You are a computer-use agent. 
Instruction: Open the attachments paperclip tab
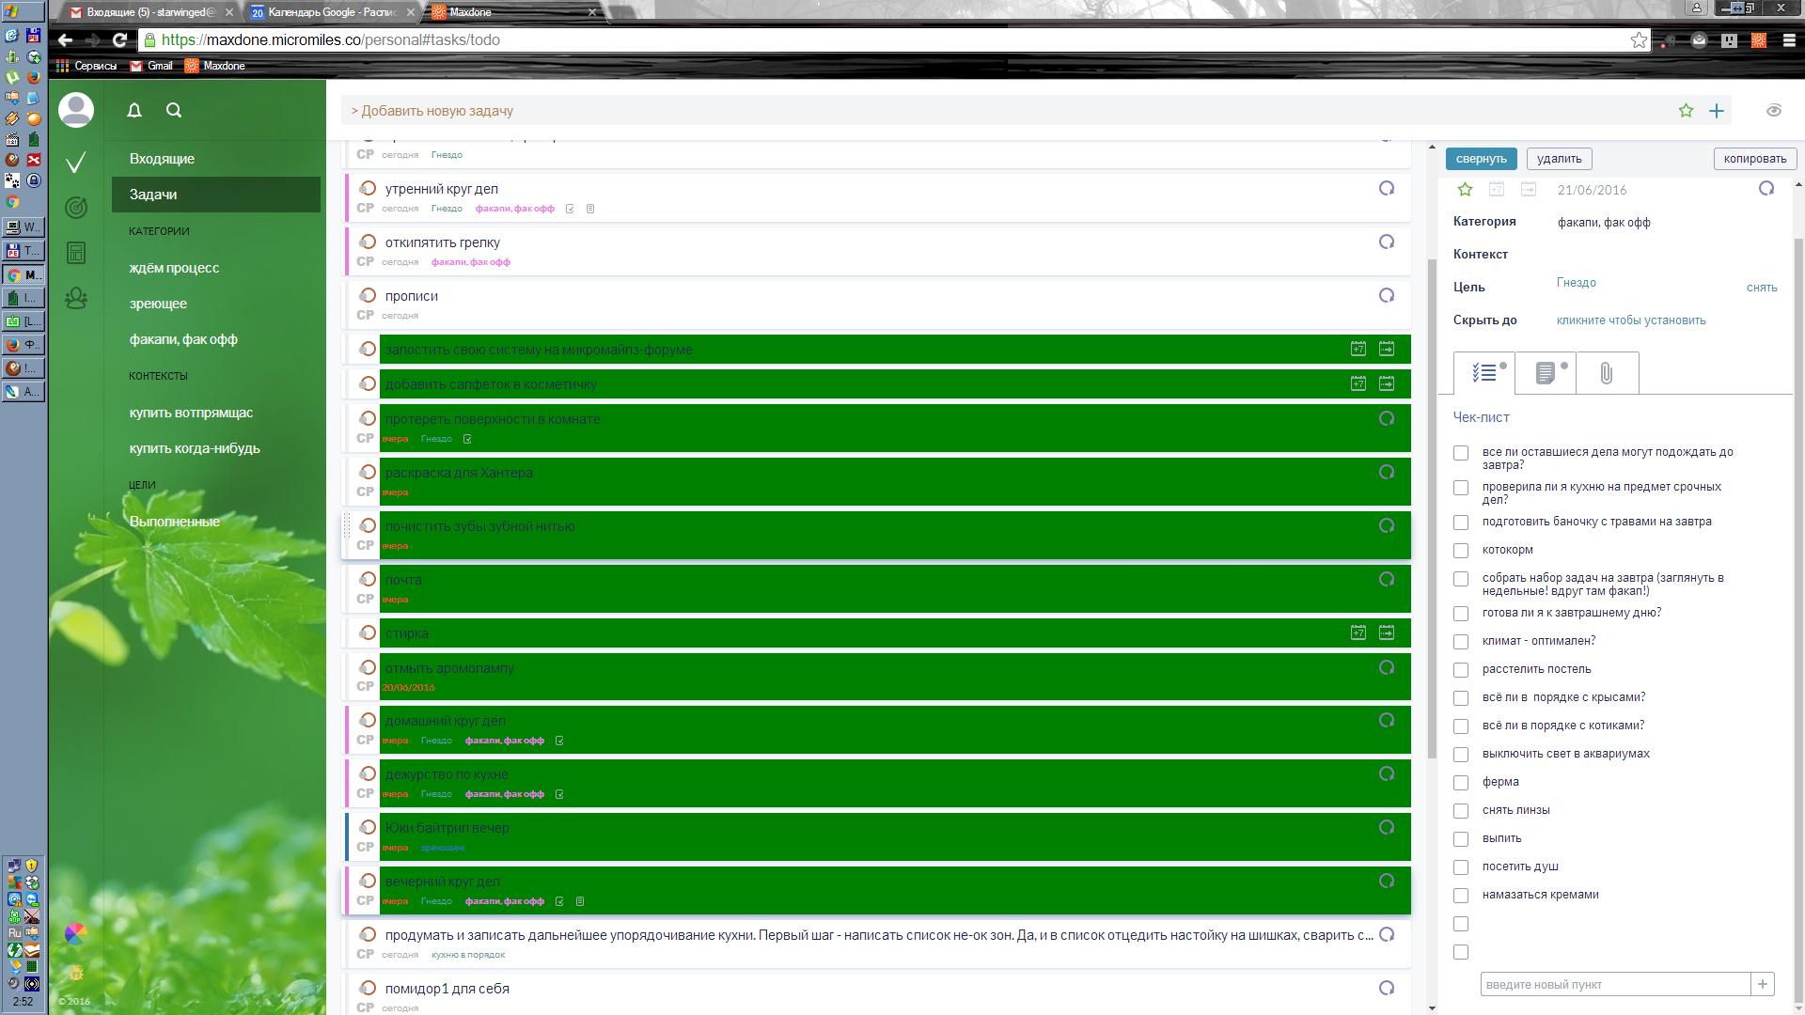(1607, 373)
